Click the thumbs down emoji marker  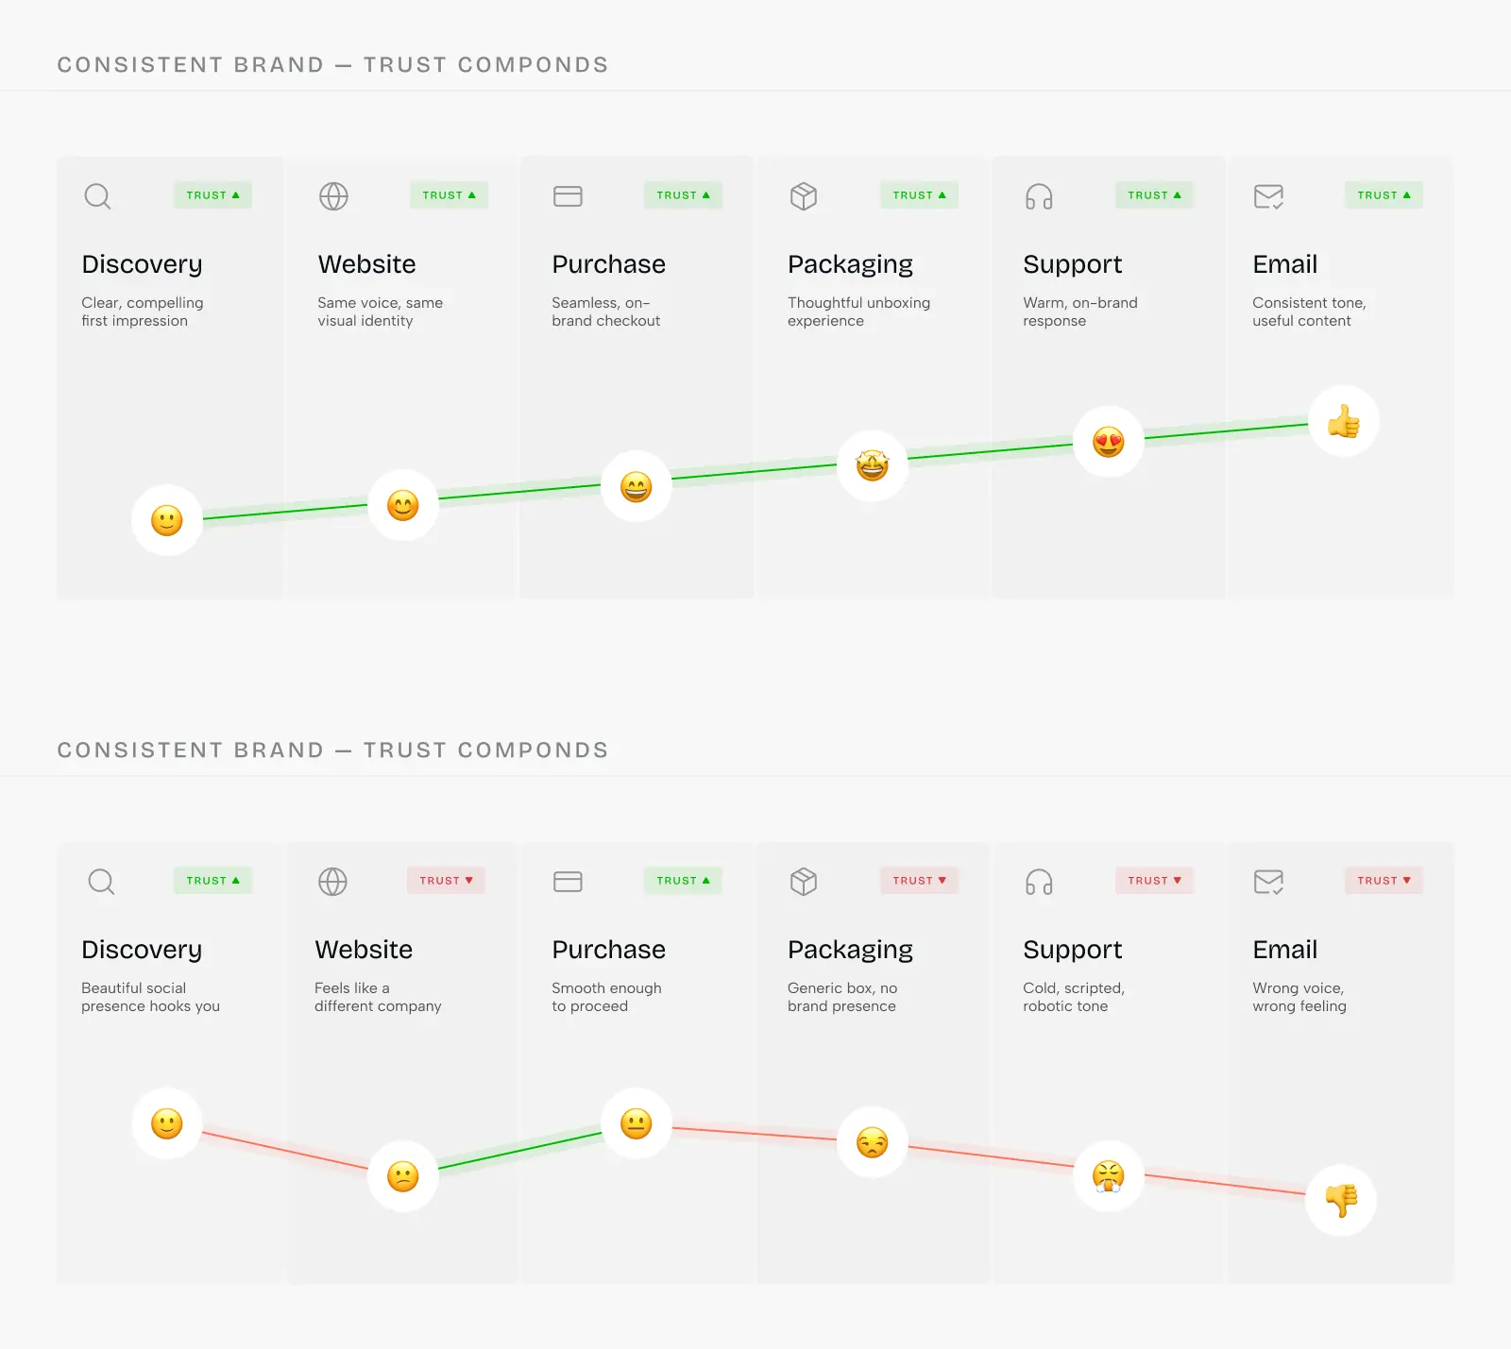click(1341, 1200)
